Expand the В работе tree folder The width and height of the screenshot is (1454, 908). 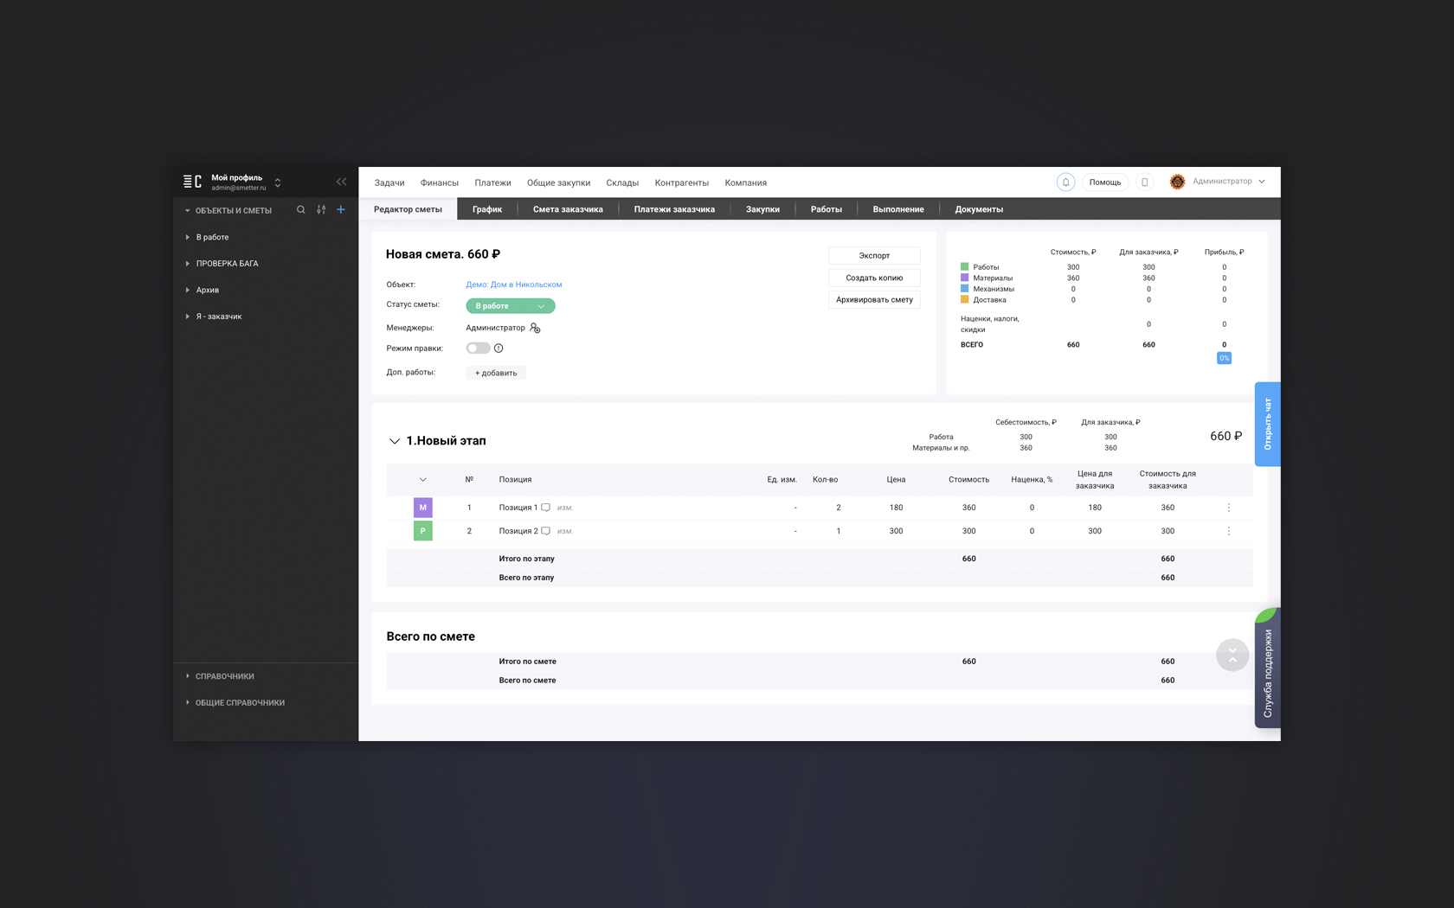pyautogui.click(x=187, y=237)
